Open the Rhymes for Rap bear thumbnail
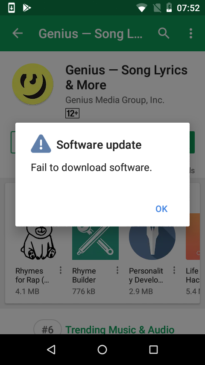 pyautogui.click(x=38, y=243)
